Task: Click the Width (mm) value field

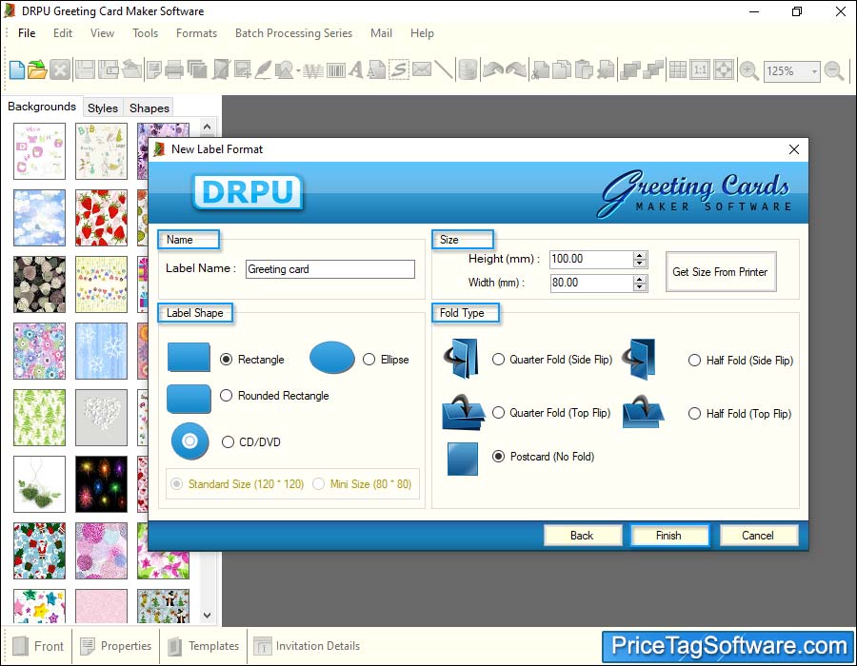Action: (x=591, y=283)
